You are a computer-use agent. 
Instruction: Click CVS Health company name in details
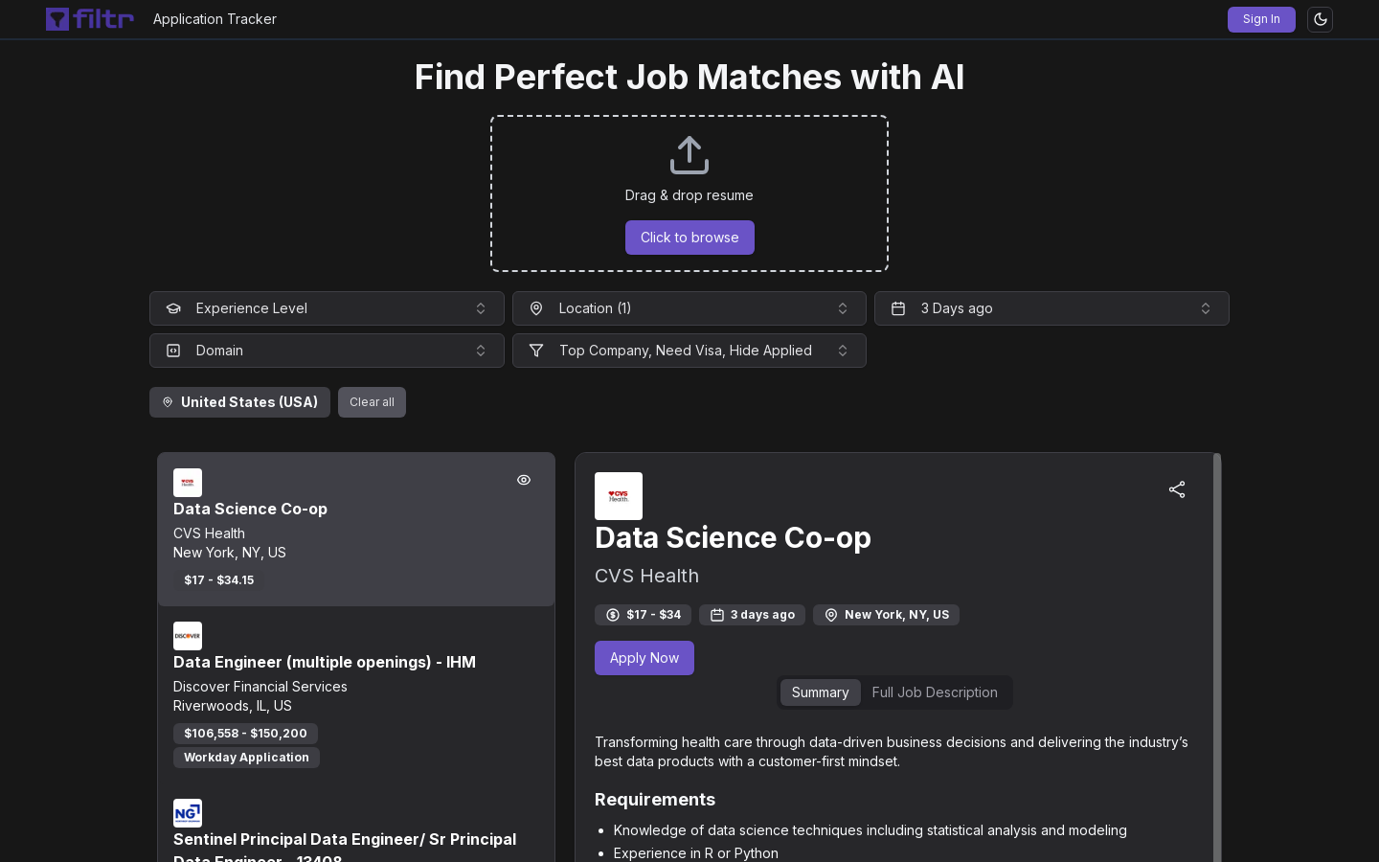647,576
